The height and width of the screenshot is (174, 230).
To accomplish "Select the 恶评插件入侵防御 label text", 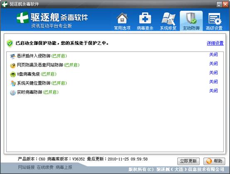I will [34, 56].
